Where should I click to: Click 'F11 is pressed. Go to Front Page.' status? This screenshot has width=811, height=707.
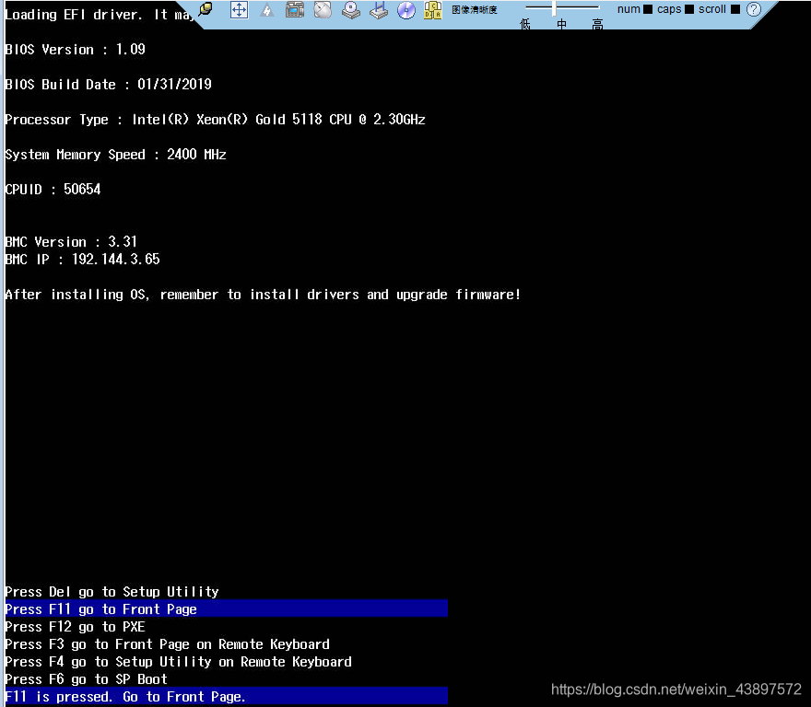tap(226, 696)
